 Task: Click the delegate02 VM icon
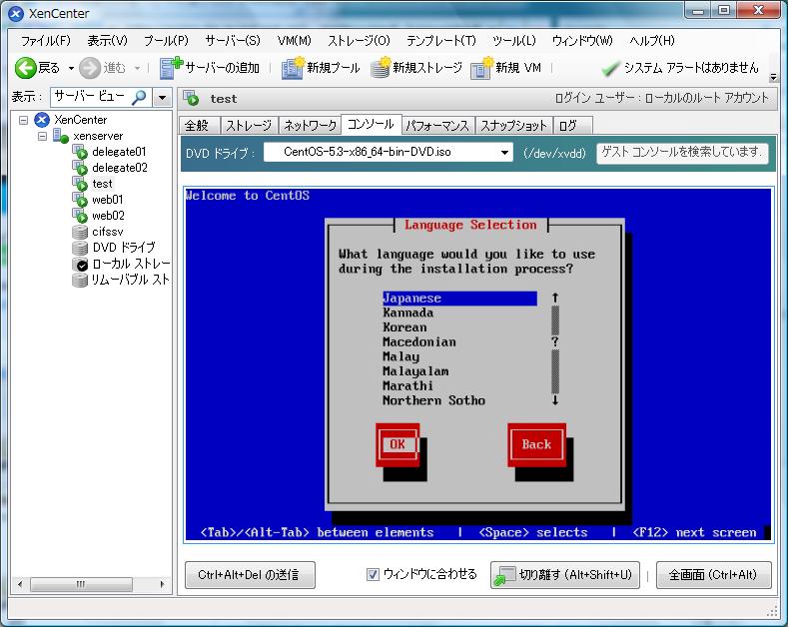[x=80, y=168]
